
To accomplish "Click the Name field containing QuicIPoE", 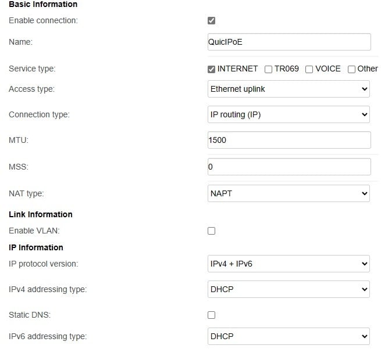I will (x=289, y=42).
